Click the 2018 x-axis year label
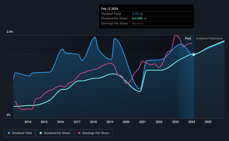Viewport: 229px width, 141px height. pyautogui.click(x=93, y=122)
